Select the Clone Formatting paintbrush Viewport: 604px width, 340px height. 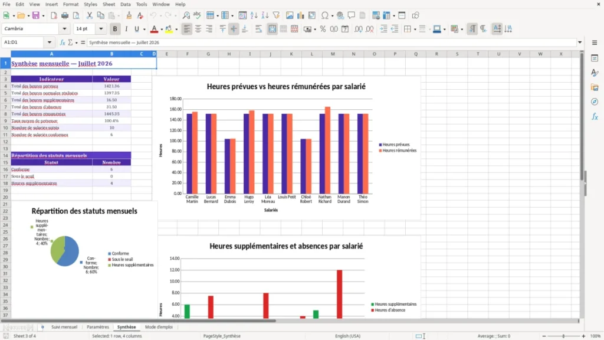(129, 15)
